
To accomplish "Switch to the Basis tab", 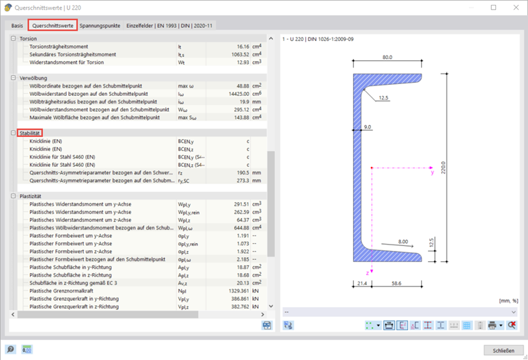I will click(17, 26).
